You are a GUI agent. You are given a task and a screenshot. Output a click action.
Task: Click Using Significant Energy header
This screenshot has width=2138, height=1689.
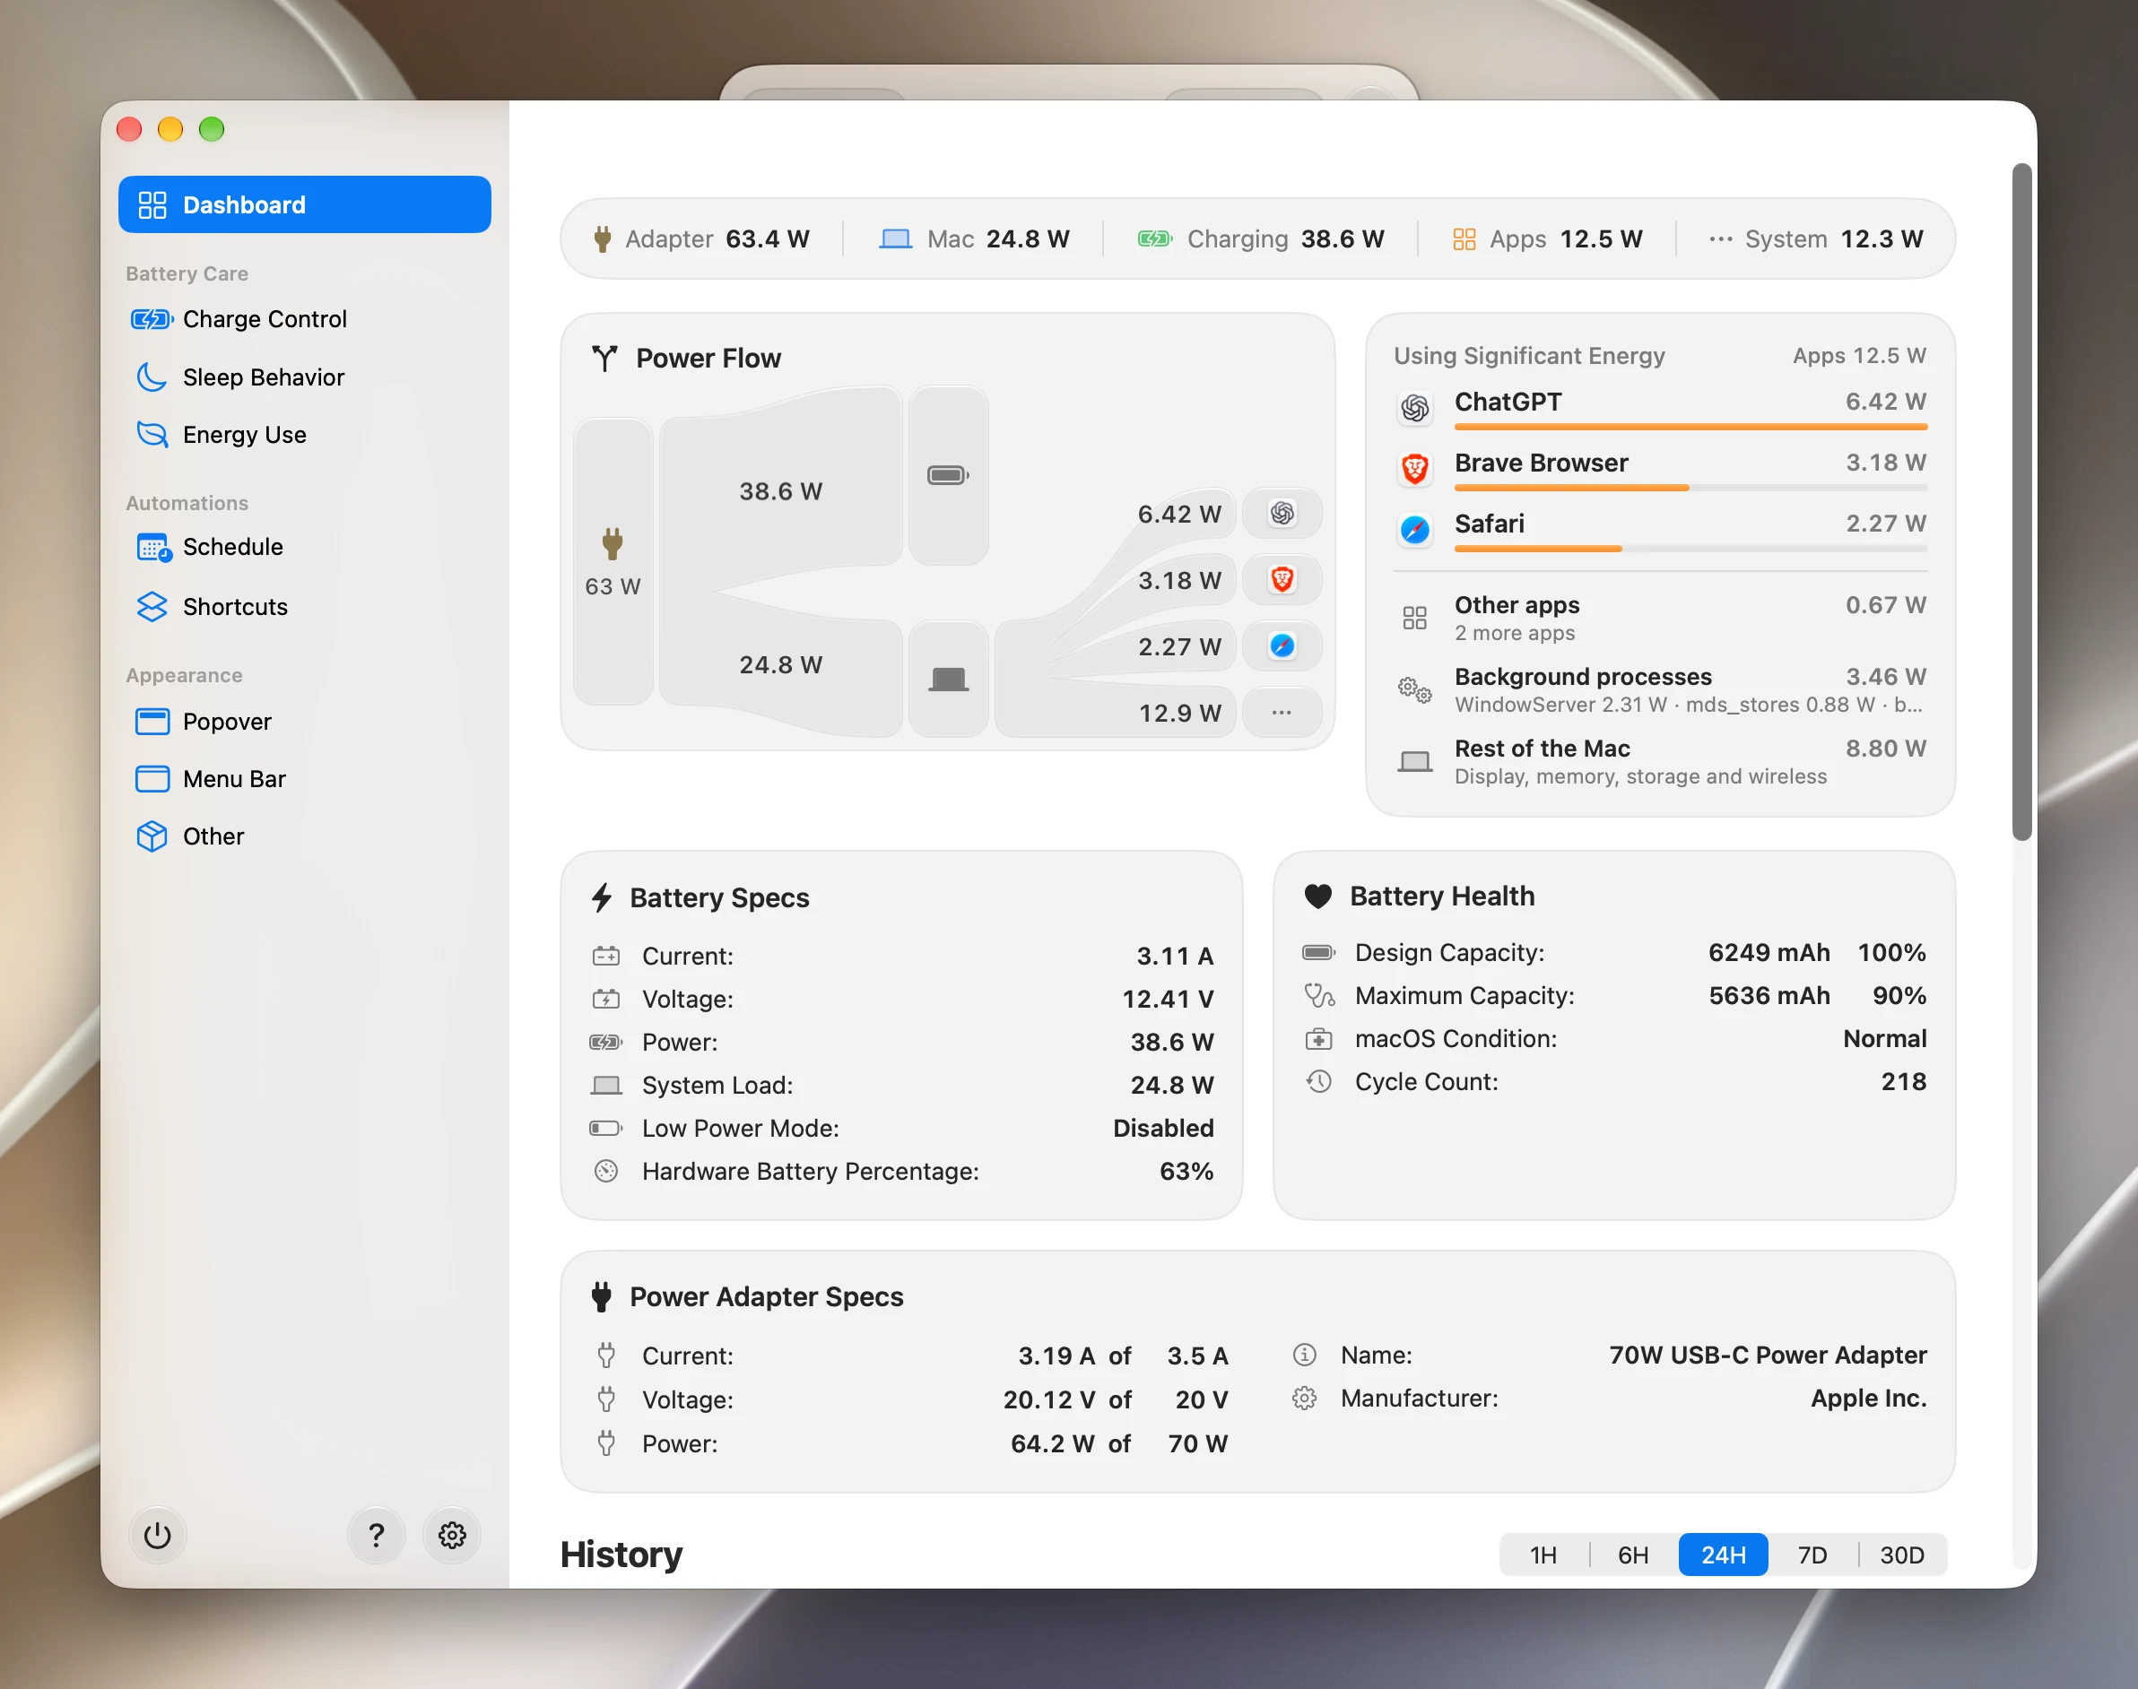pos(1530,356)
